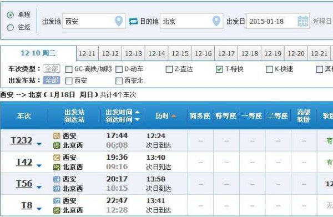The height and width of the screenshot is (217, 333).
Task: Switch to the 12-12 date tab
Action: point(110,53)
